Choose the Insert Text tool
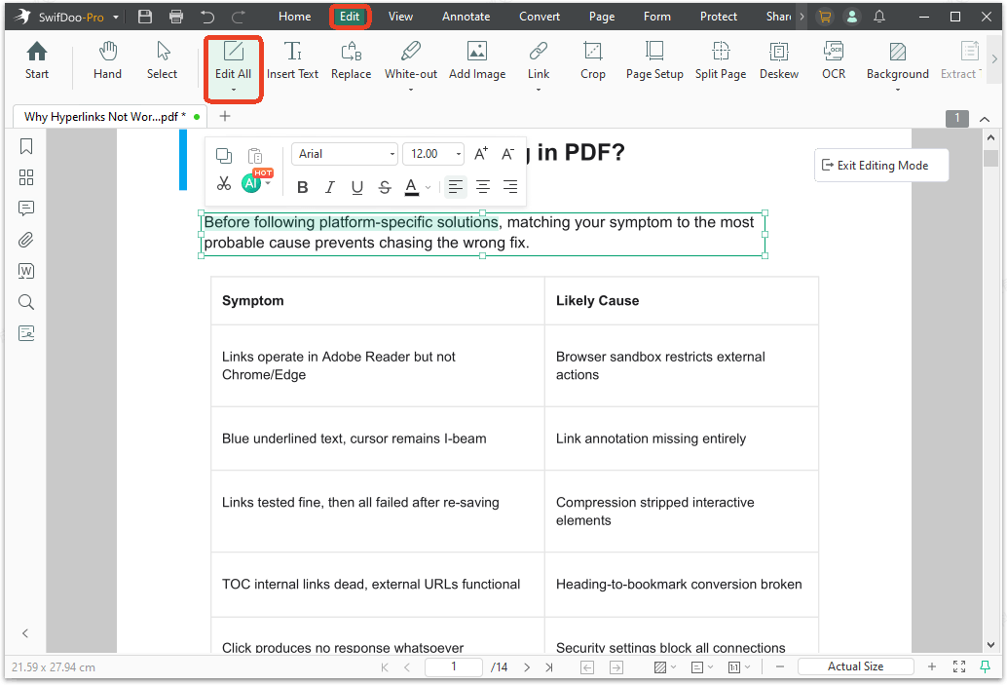 click(x=292, y=60)
